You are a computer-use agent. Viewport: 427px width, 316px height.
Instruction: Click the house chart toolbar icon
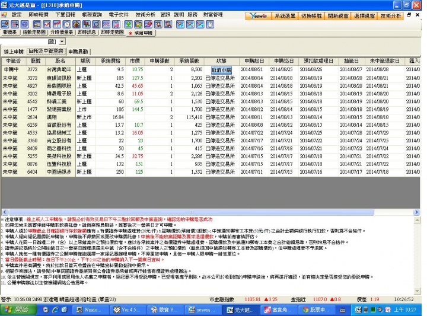pyautogui.click(x=77, y=24)
